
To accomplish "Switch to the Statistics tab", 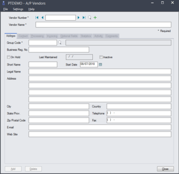I will click(86, 36).
